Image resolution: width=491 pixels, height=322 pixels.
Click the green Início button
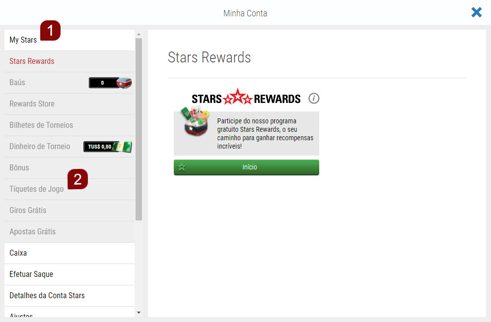click(x=246, y=167)
